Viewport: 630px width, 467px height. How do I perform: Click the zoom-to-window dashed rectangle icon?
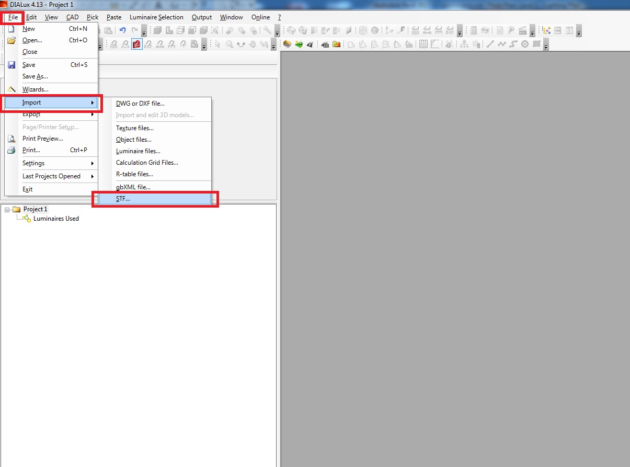pyautogui.click(x=215, y=30)
